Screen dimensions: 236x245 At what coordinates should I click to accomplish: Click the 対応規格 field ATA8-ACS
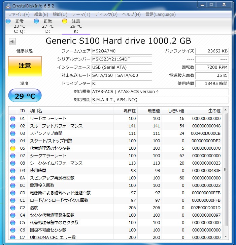pyautogui.click(x=160, y=92)
